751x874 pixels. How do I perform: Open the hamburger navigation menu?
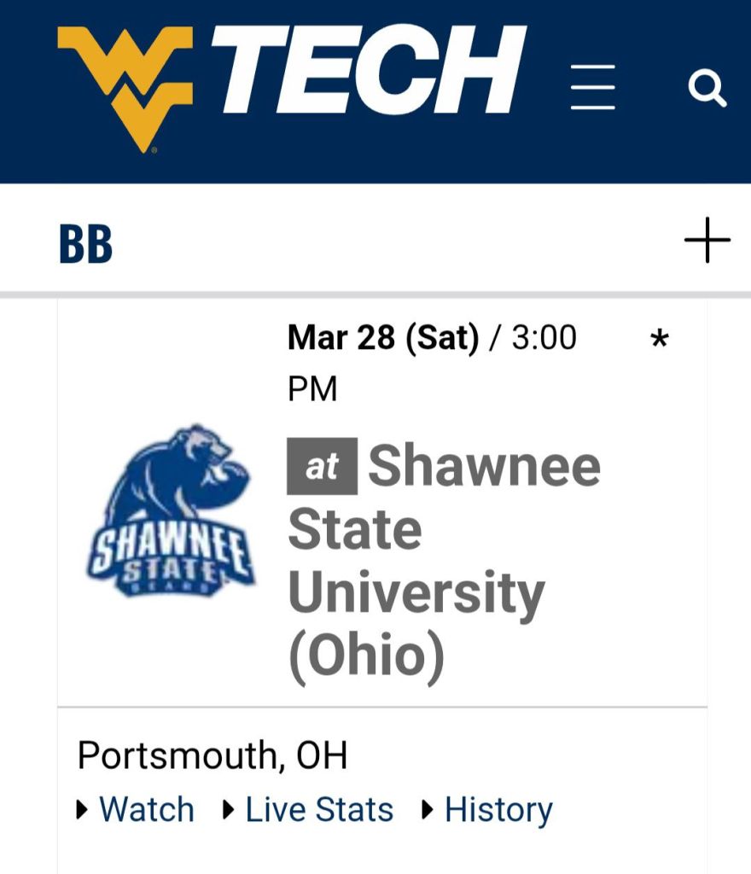[592, 86]
